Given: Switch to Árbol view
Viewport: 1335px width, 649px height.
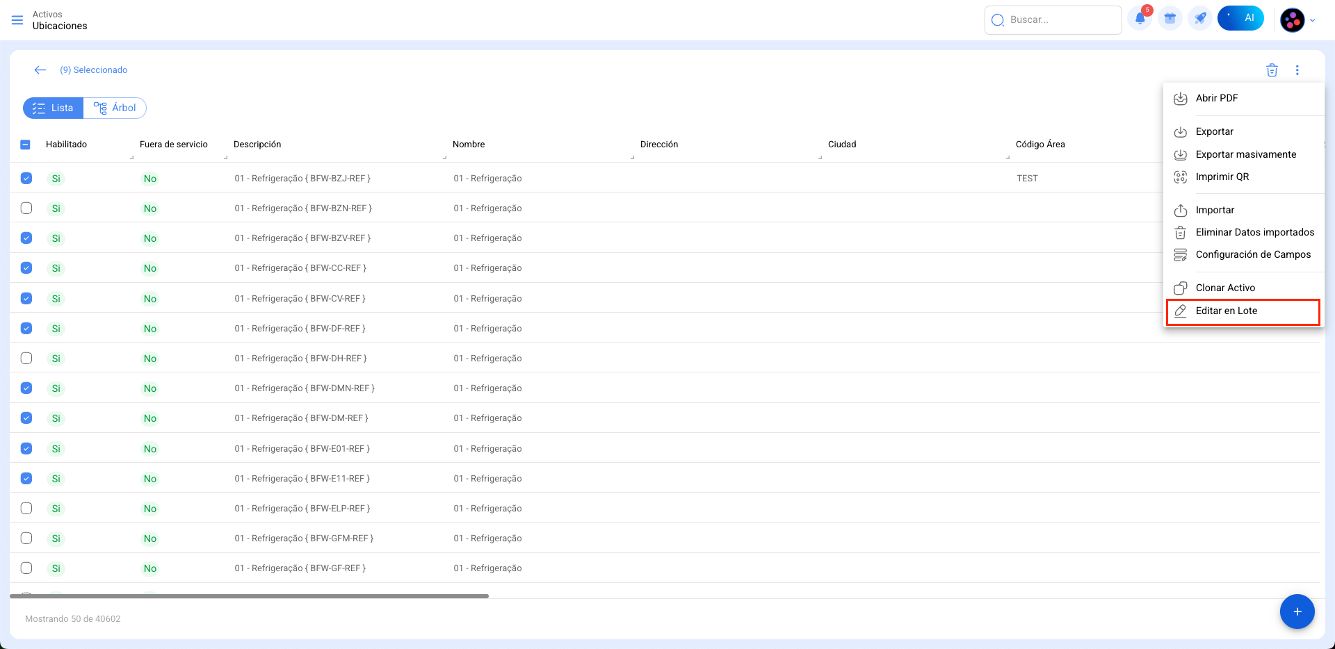Looking at the screenshot, I should pos(115,108).
